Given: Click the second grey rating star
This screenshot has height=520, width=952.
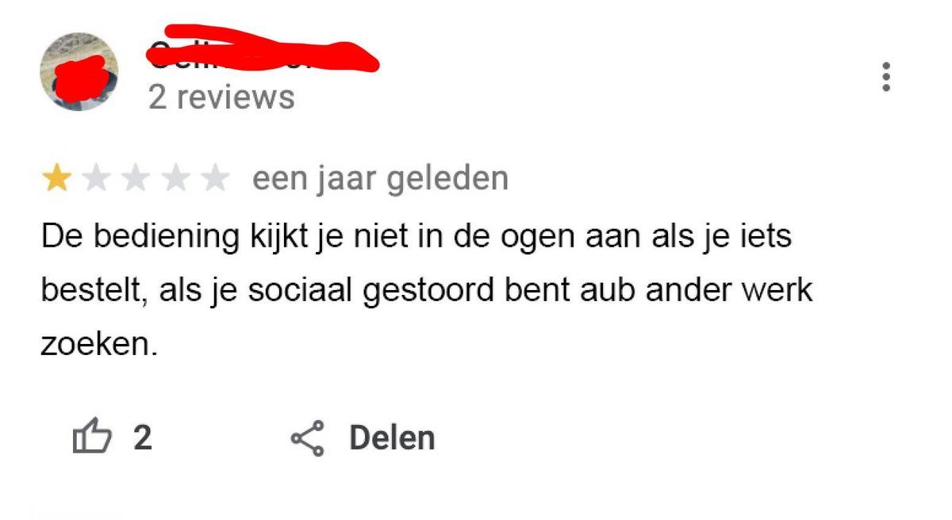Looking at the screenshot, I should [x=96, y=179].
